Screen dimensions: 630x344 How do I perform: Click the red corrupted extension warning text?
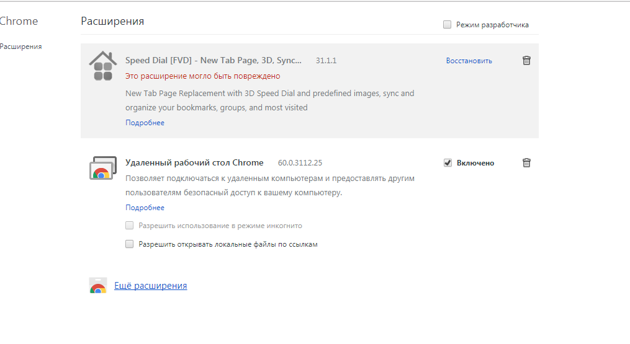click(202, 76)
